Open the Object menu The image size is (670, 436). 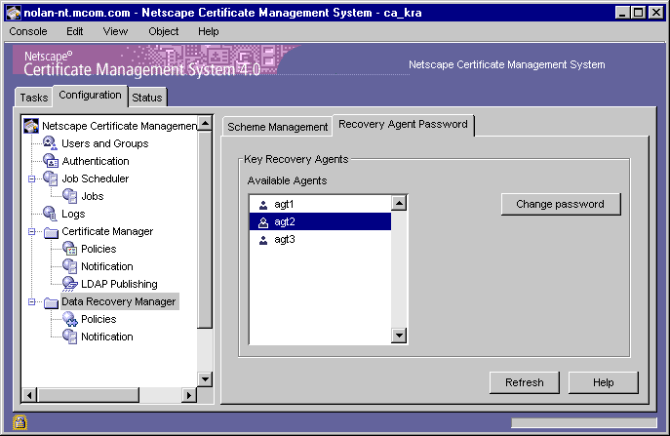pyautogui.click(x=163, y=31)
